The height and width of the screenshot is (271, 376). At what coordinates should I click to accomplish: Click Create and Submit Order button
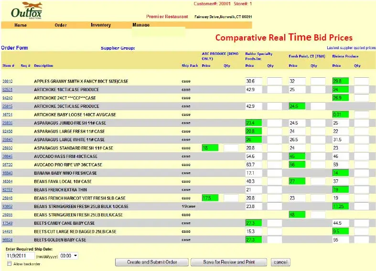(x=152, y=262)
